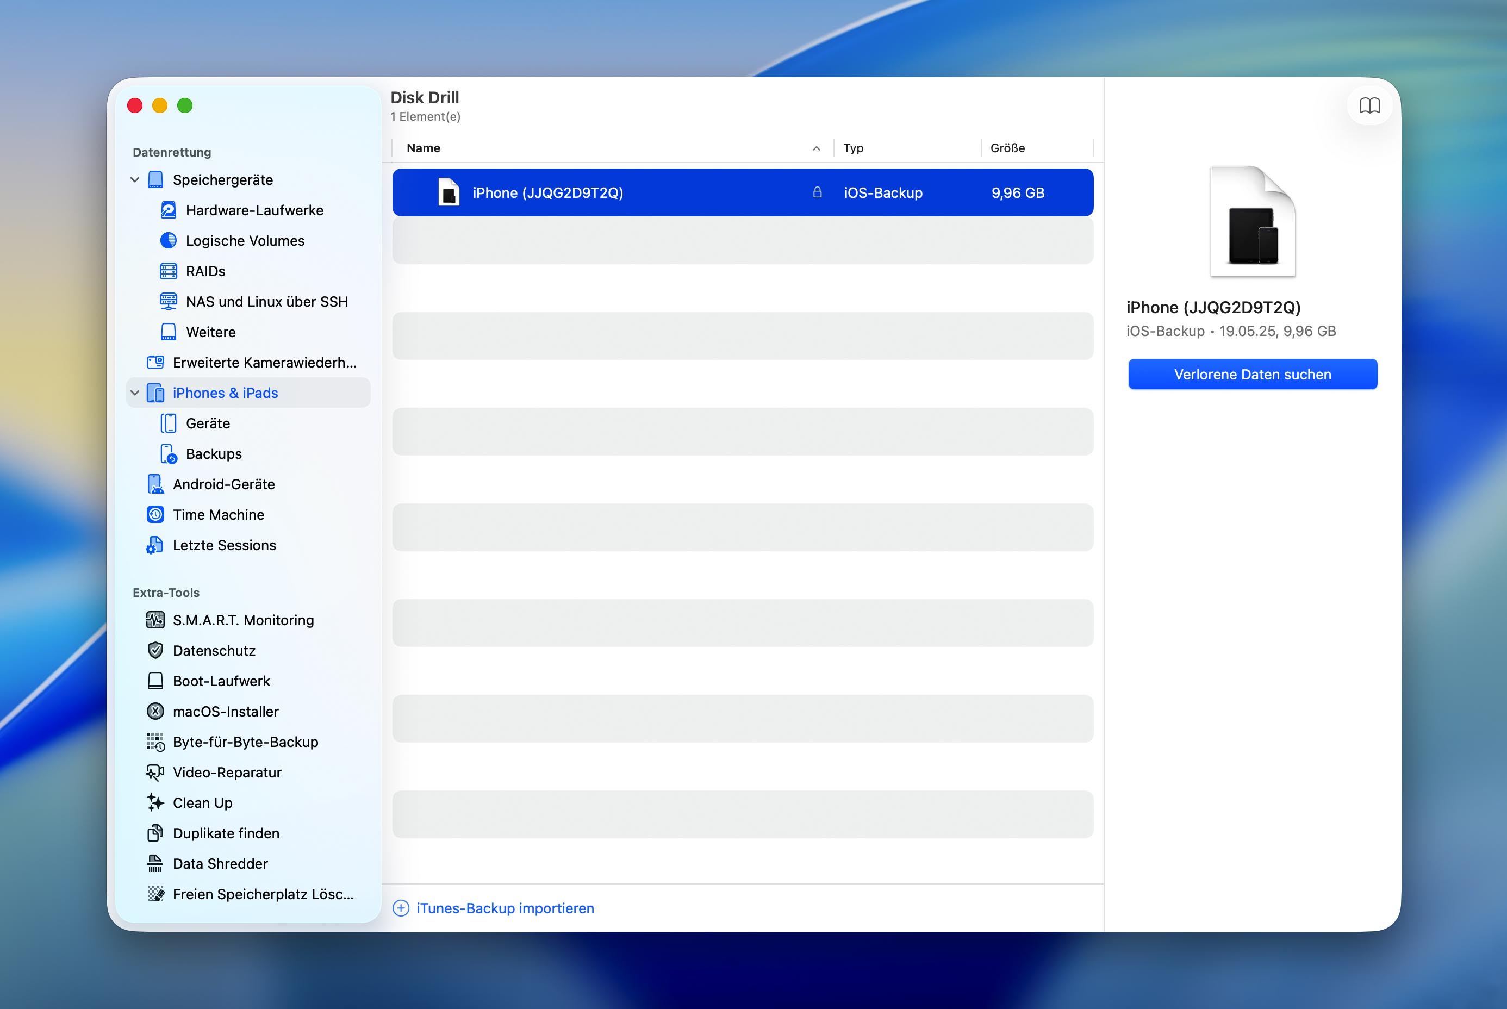Click the Data Shredder icon
This screenshot has width=1507, height=1009.
155,863
